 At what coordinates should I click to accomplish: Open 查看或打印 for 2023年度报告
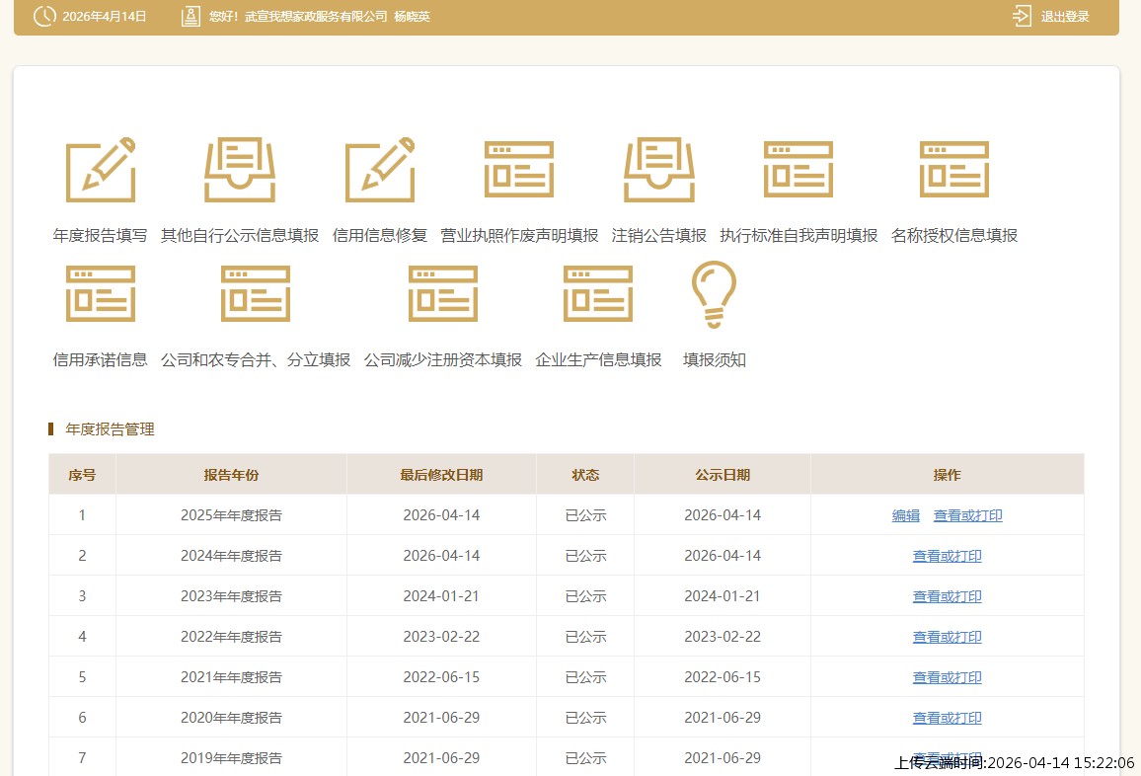(x=947, y=596)
